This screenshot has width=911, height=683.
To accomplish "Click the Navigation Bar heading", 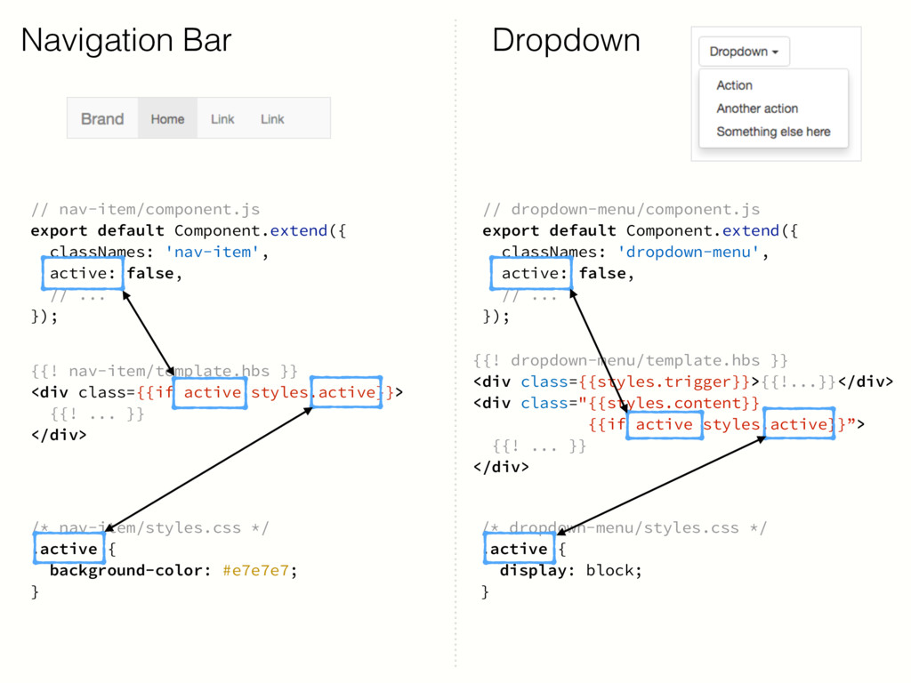I will click(x=126, y=40).
